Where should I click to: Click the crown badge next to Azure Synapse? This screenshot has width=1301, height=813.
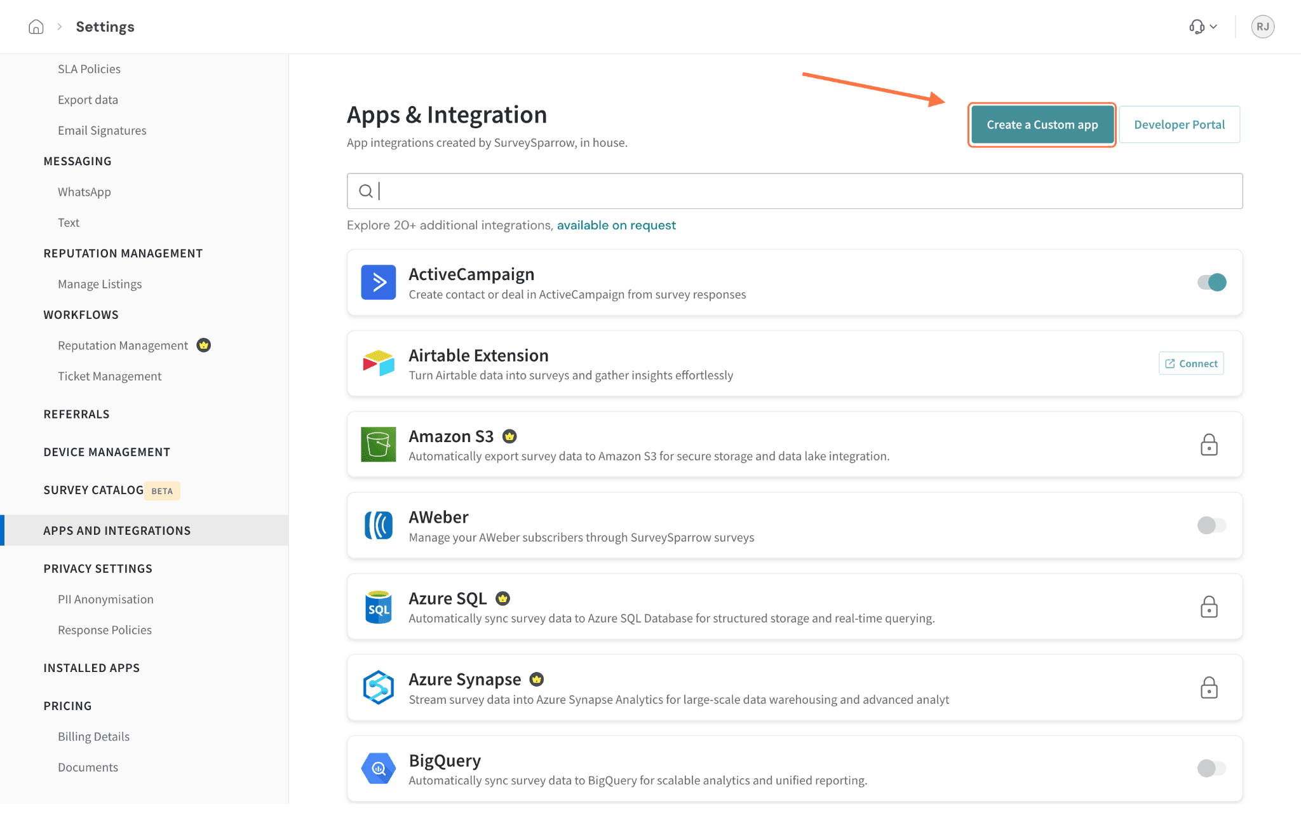coord(537,680)
